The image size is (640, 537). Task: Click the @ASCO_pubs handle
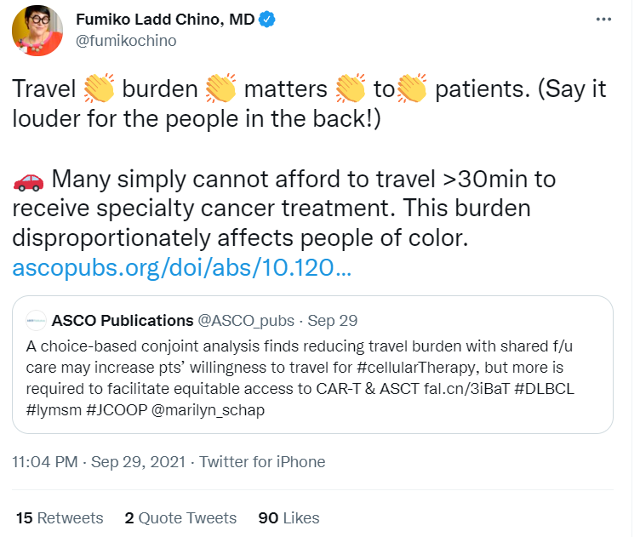click(246, 321)
